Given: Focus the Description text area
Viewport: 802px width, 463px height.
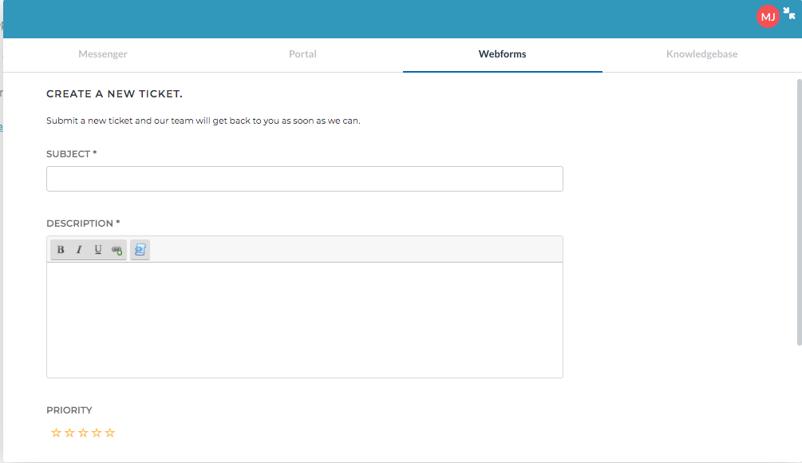Looking at the screenshot, I should [x=304, y=319].
